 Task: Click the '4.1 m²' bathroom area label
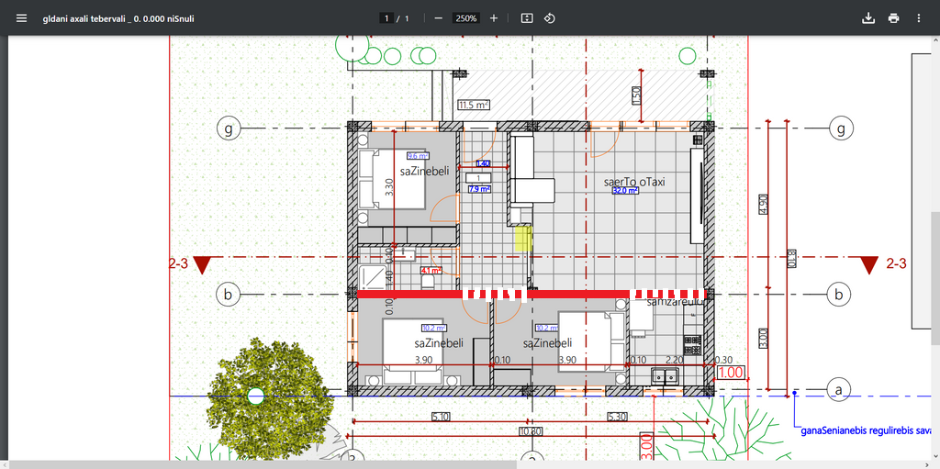point(431,271)
